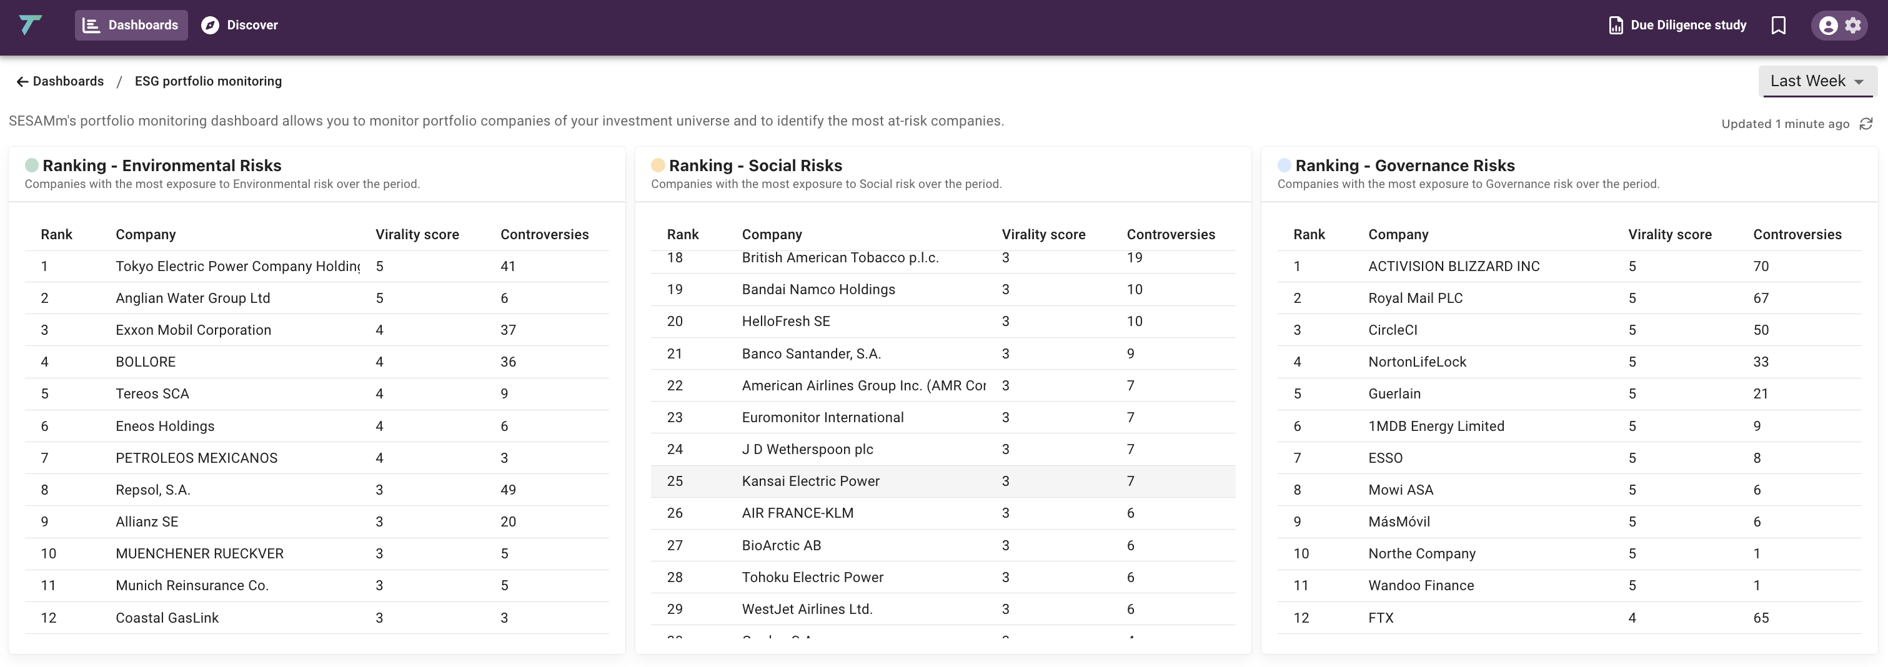Sort Social table by Company header
The height and width of the screenshot is (667, 1888).
pyautogui.click(x=772, y=235)
